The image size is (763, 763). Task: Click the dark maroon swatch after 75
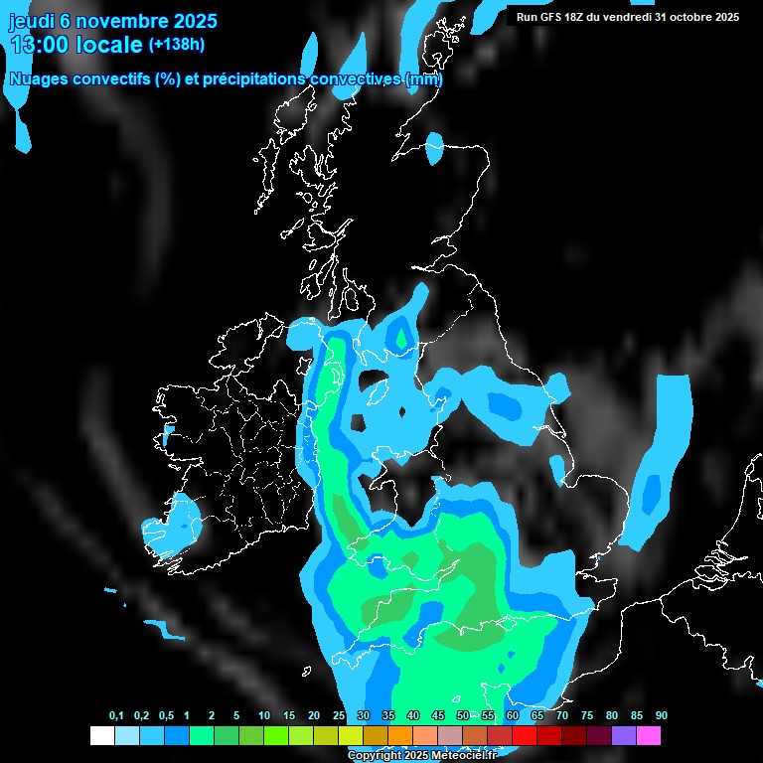click(x=599, y=735)
